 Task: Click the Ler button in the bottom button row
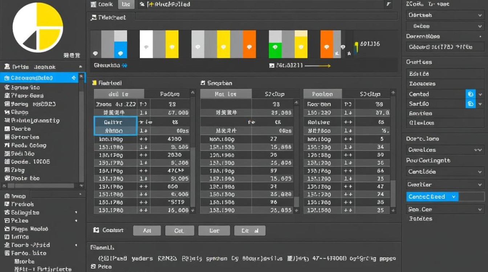pos(214,231)
